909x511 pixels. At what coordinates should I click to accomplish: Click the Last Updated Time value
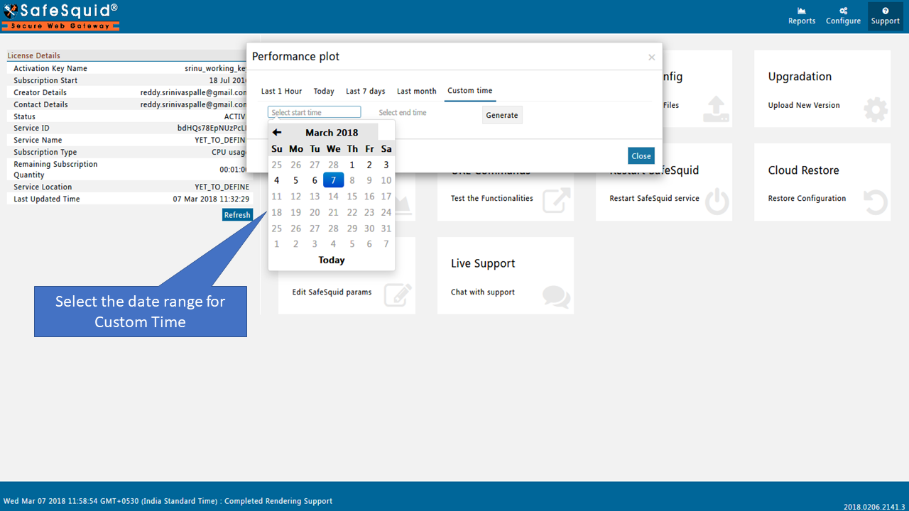[x=211, y=199]
